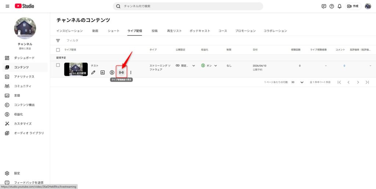Toggle the hamburger menu beside Studio logo
Viewport: 376px width, 189px height.
tap(8, 6)
